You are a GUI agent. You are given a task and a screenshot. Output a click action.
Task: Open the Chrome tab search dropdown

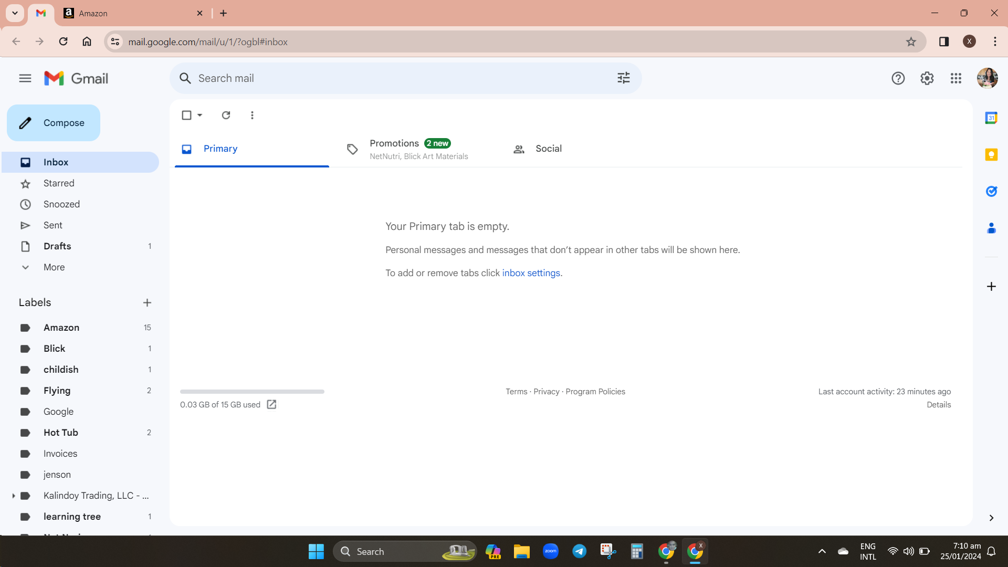(15, 13)
